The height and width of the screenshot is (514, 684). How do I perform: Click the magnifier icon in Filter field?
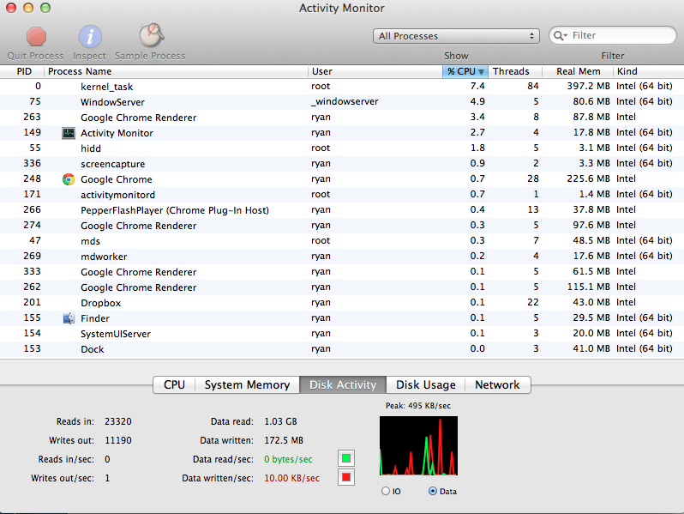tap(560, 35)
